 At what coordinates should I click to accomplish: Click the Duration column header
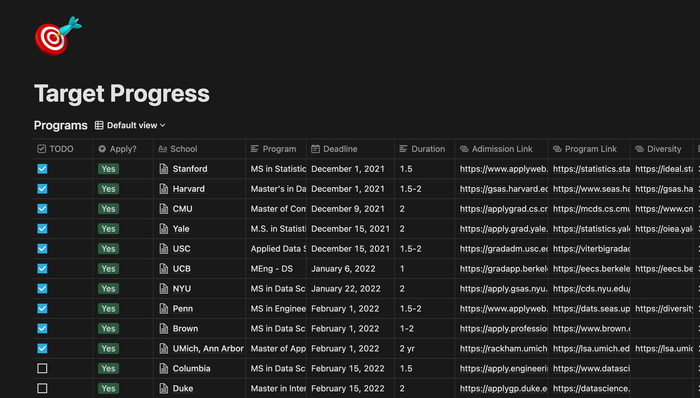[x=428, y=149]
